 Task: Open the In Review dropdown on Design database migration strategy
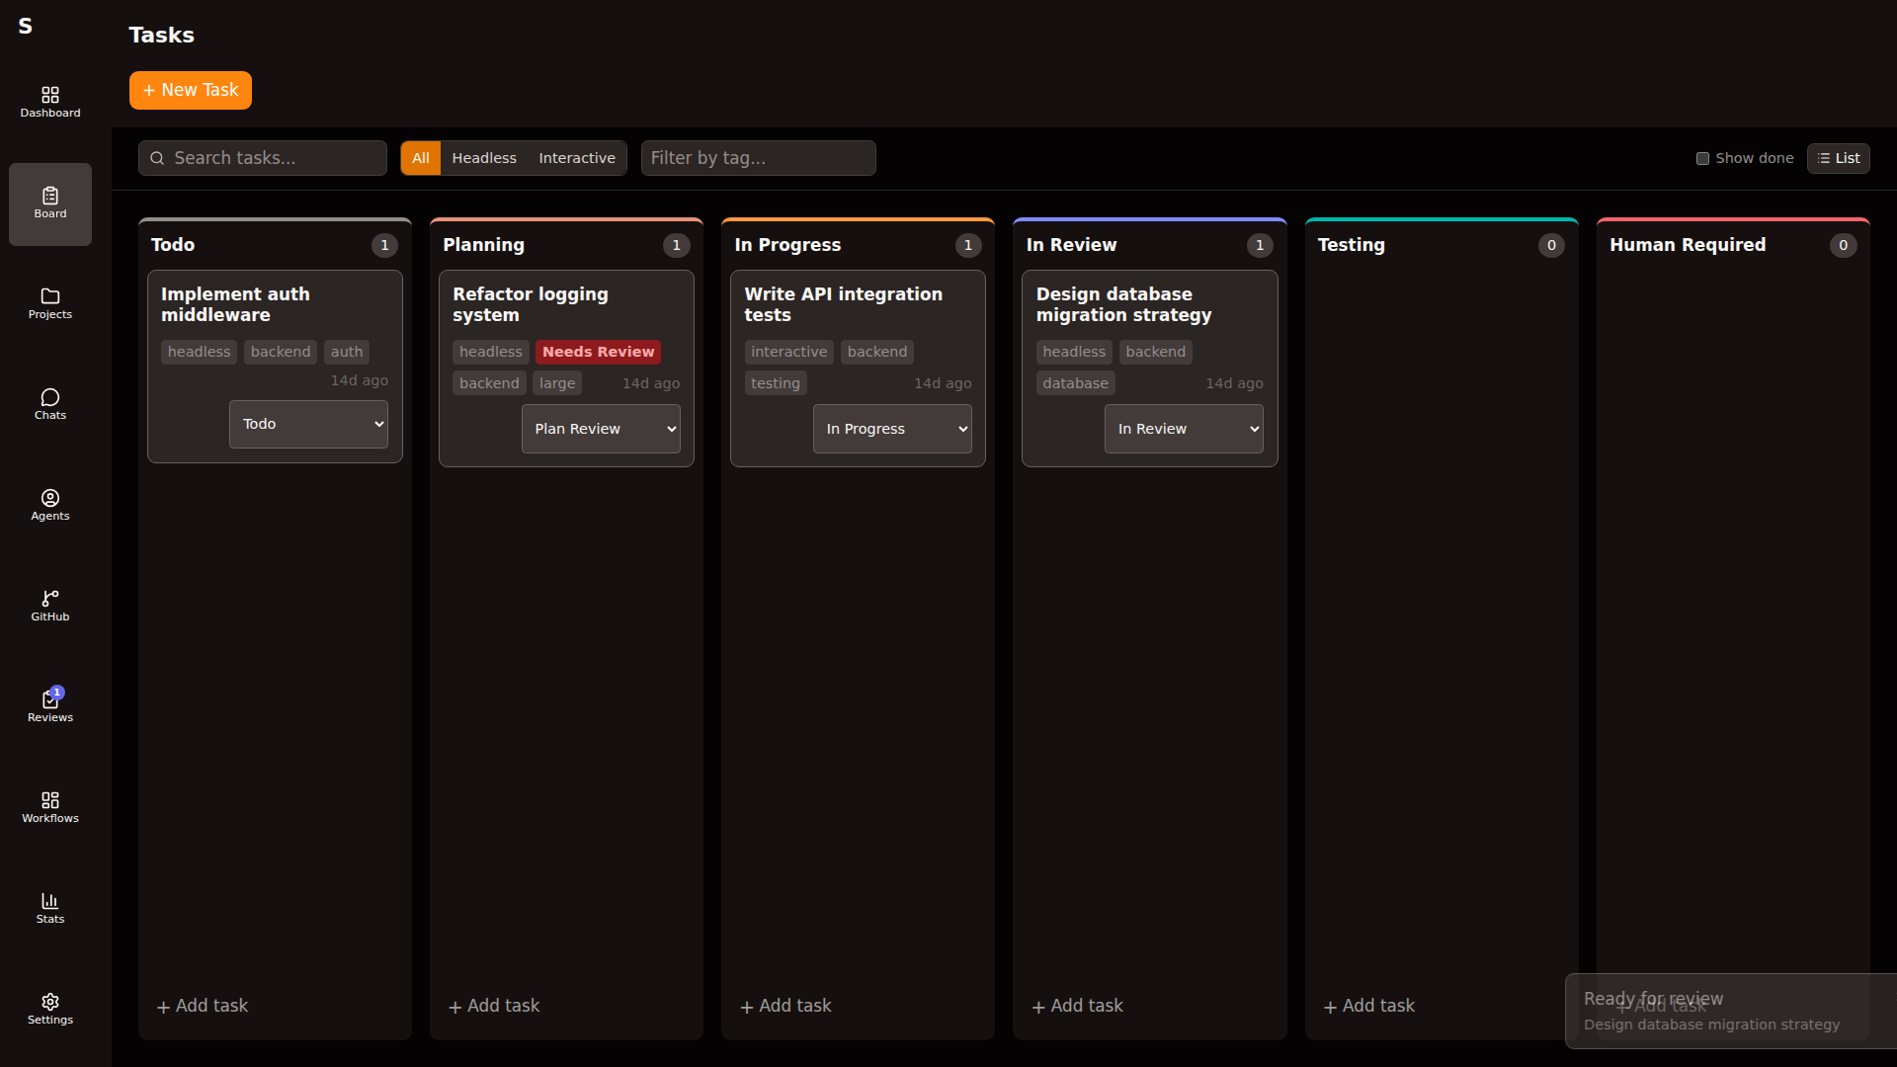tap(1183, 428)
